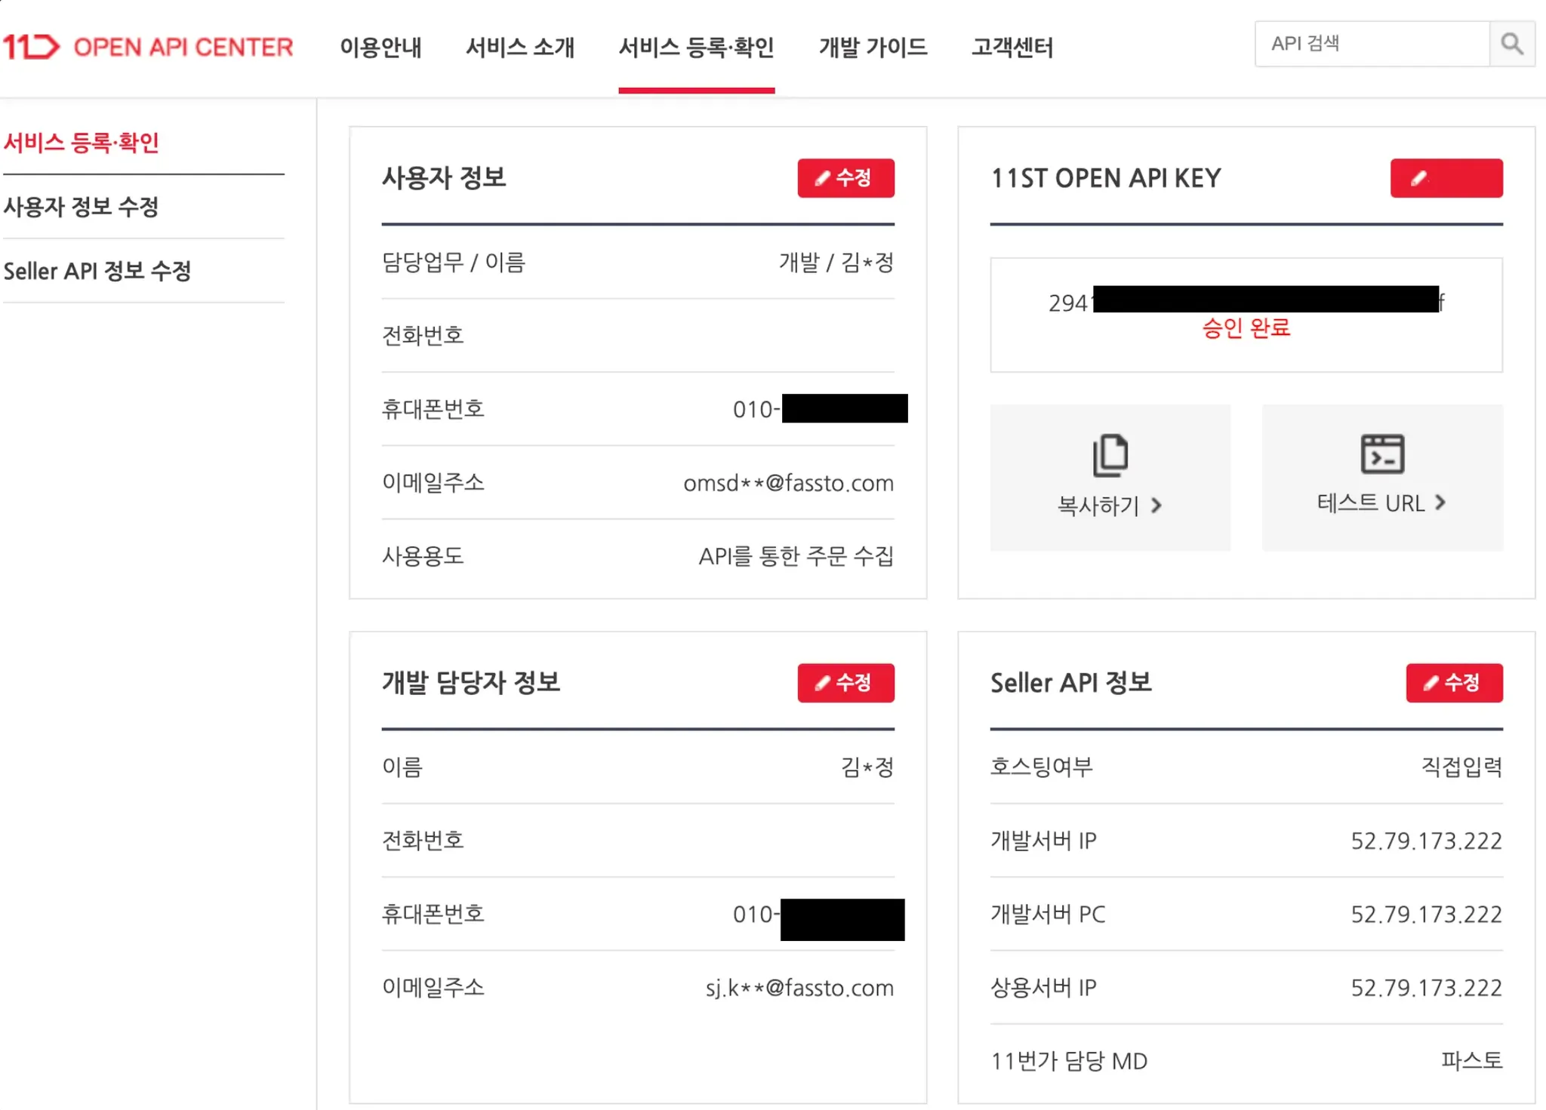This screenshot has width=1546, height=1110.
Task: Click the search magnifier icon
Action: (x=1512, y=44)
